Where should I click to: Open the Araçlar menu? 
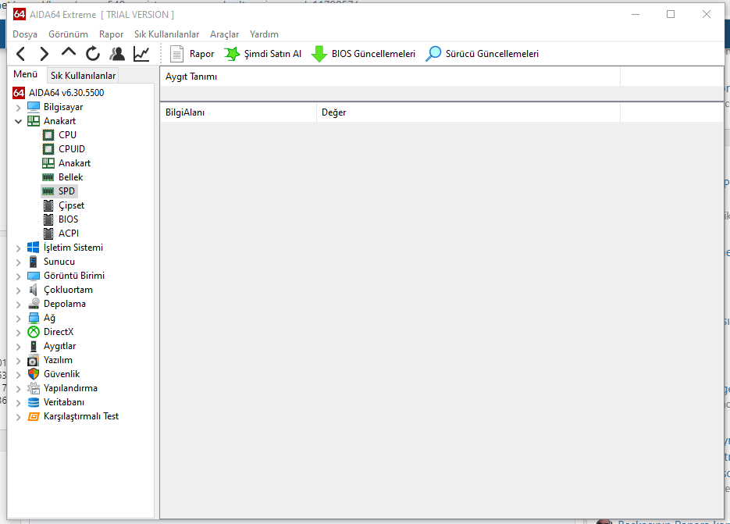[x=224, y=34]
